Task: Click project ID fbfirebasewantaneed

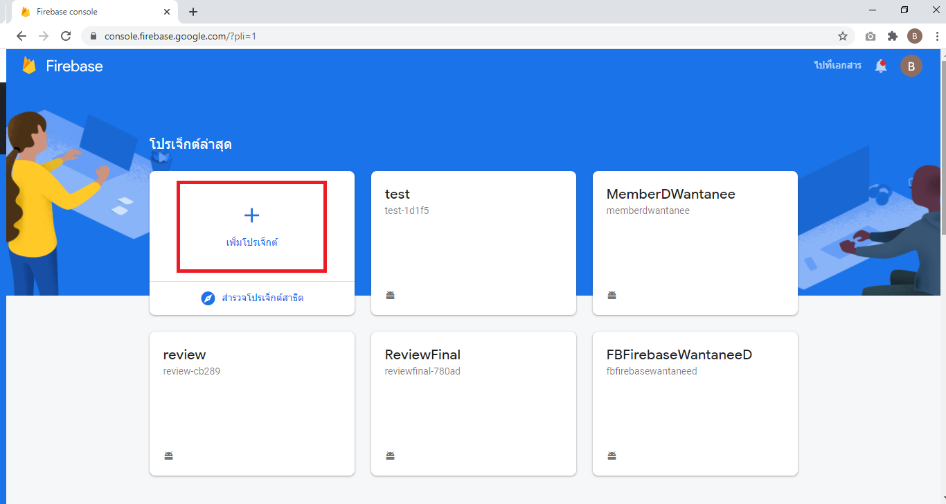Action: coord(652,371)
